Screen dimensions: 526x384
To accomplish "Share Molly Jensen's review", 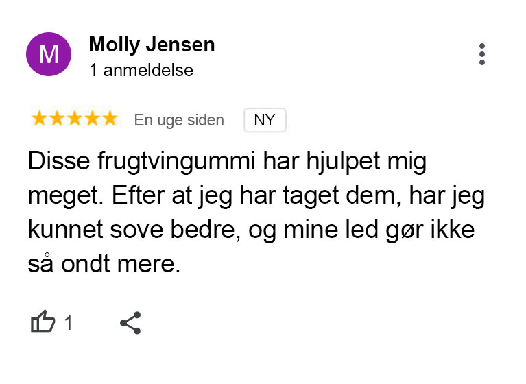I will (x=130, y=323).
